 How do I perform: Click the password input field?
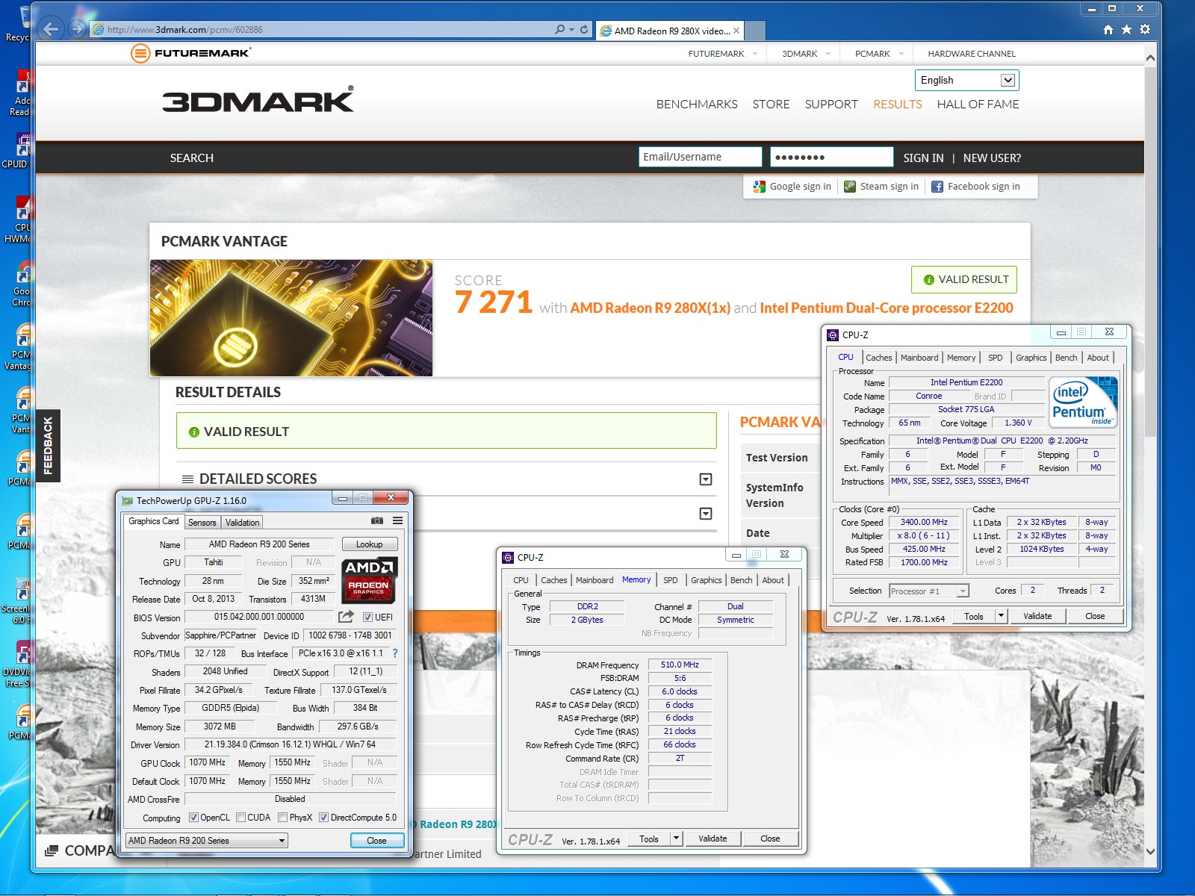(x=832, y=157)
